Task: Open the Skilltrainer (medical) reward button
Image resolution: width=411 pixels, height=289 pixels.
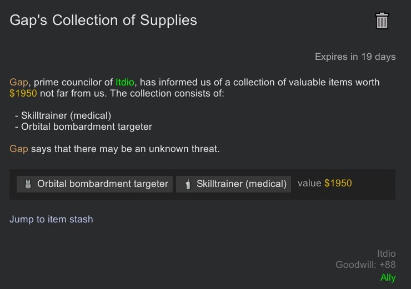Action: click(x=233, y=184)
